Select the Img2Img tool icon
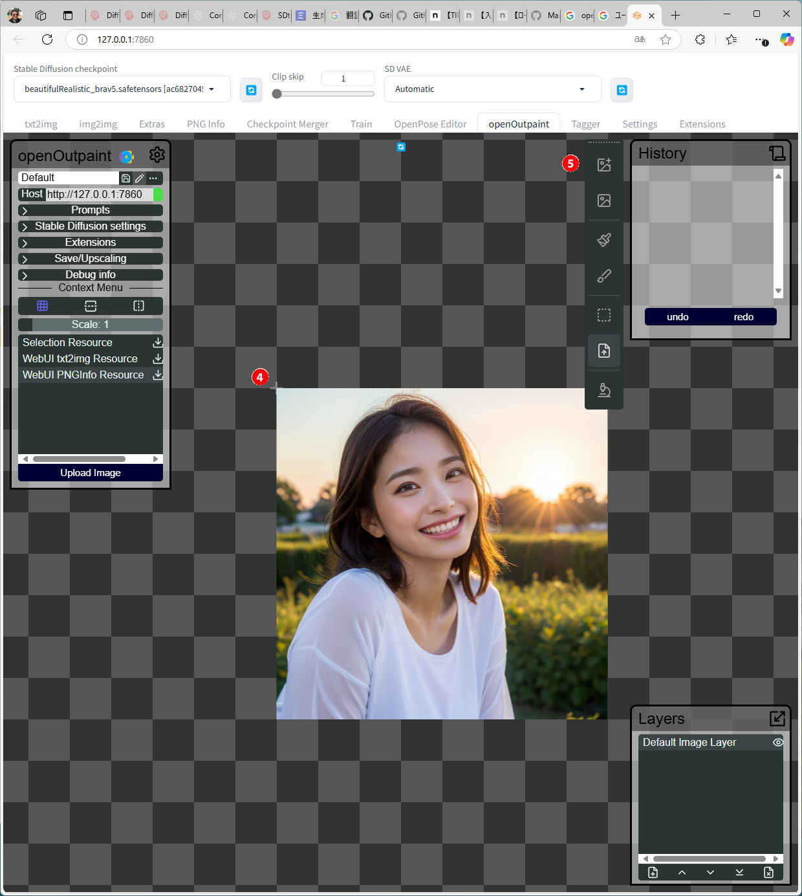Screen dimensions: 802x896 (x=603, y=201)
